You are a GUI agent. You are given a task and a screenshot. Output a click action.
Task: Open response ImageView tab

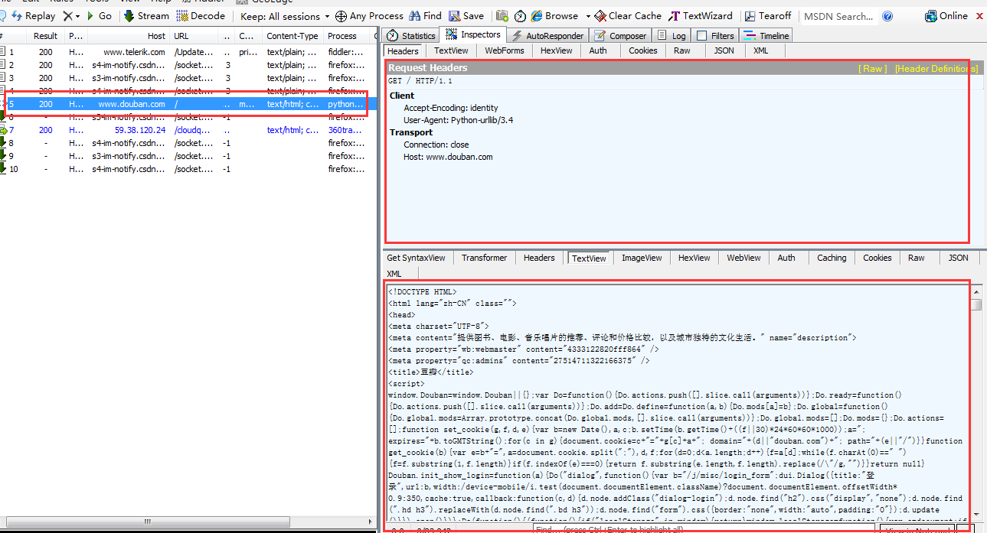(642, 258)
